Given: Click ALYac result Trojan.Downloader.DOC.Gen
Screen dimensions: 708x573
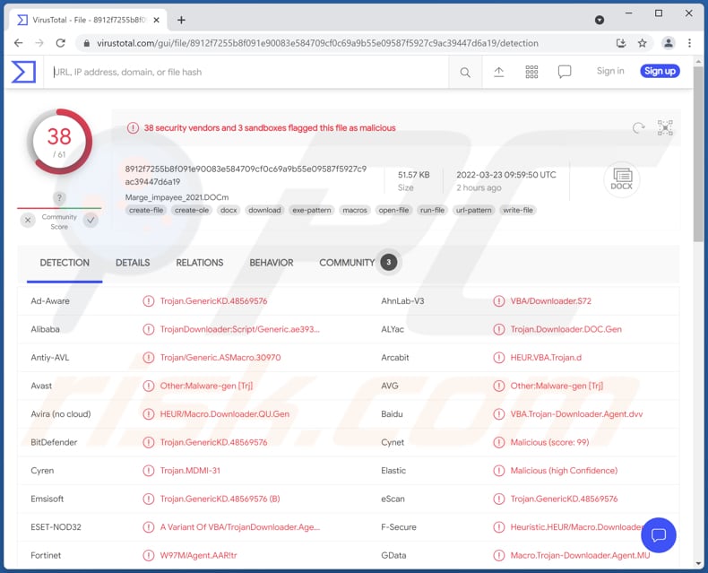Looking at the screenshot, I should point(566,329).
